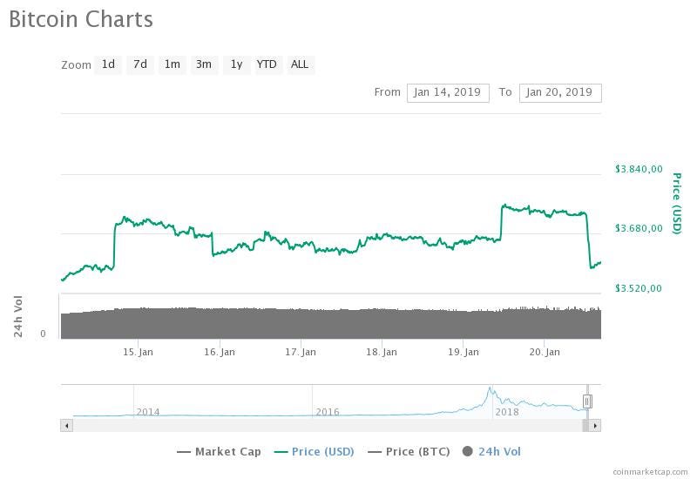The width and height of the screenshot is (697, 479).
Task: Click the navigator range handle
Action: [x=587, y=401]
